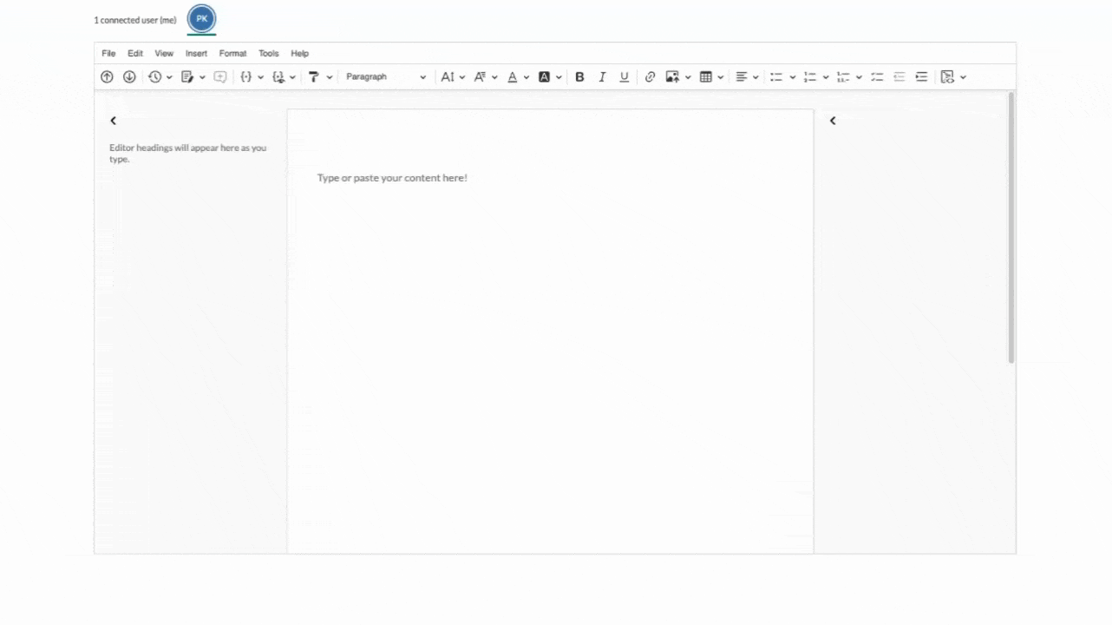Click the insert image icon
The height and width of the screenshot is (625, 1112).
[671, 77]
